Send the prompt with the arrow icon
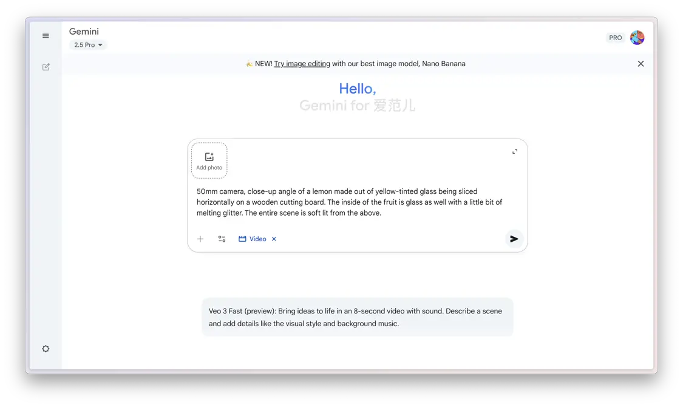The width and height of the screenshot is (683, 407). [x=514, y=239]
